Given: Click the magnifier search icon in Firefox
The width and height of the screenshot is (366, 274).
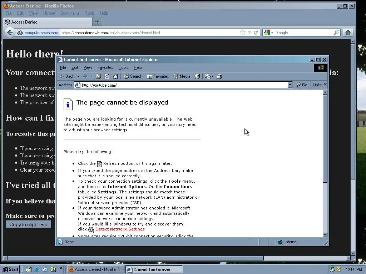Looking at the screenshot, I should pyautogui.click(x=336, y=32).
